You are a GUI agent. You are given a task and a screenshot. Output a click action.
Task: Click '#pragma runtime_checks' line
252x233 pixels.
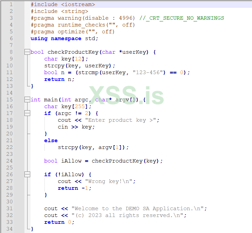pyautogui.click(x=83, y=25)
